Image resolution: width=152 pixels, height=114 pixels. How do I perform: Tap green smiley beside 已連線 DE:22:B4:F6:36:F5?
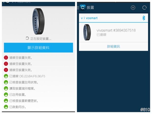[6, 76]
